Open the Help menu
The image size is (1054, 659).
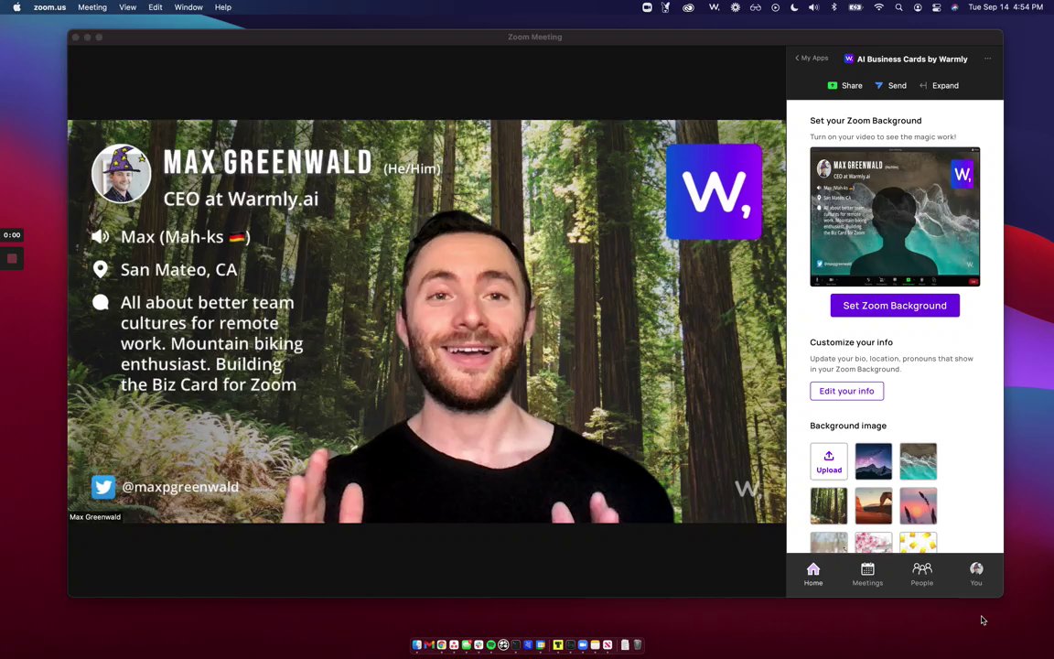click(223, 7)
